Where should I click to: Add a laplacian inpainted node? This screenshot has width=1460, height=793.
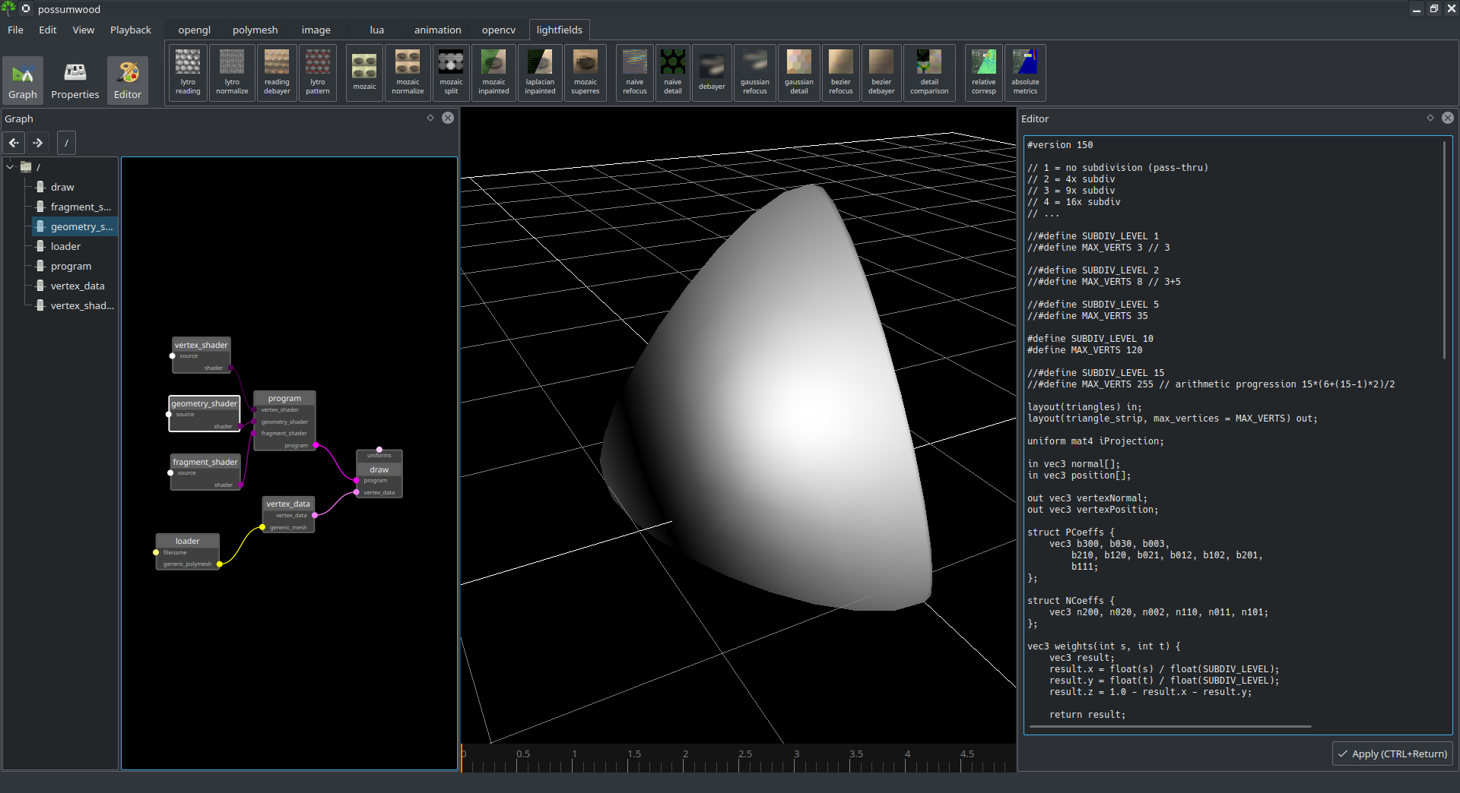pos(540,73)
